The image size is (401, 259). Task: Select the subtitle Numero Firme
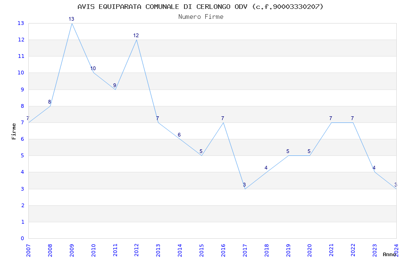[201, 16]
